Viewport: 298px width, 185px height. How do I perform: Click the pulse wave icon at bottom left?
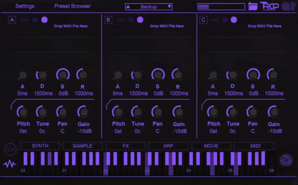pos(9,164)
